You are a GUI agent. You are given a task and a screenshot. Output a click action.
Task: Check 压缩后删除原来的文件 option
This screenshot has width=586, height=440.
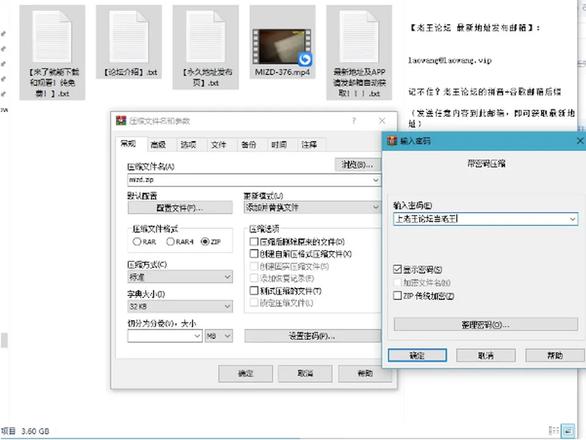pos(254,241)
